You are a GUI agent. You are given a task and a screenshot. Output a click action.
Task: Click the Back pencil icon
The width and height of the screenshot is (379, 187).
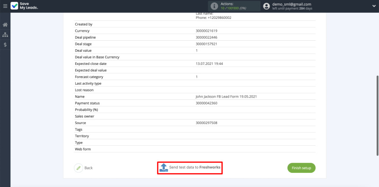78,168
